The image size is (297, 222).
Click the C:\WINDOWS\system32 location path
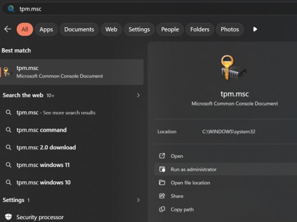click(x=229, y=131)
